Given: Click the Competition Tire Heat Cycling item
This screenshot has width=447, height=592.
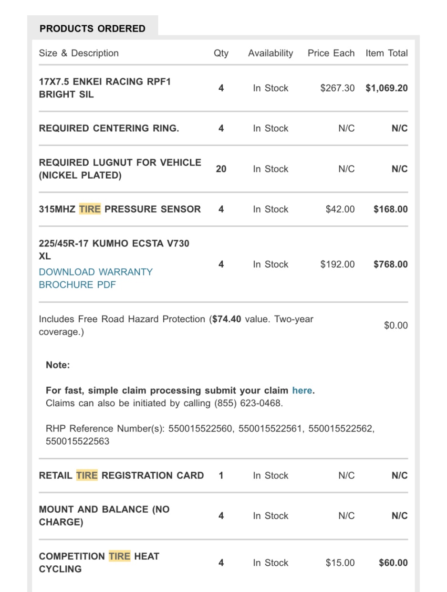Looking at the screenshot, I should pos(99,562).
